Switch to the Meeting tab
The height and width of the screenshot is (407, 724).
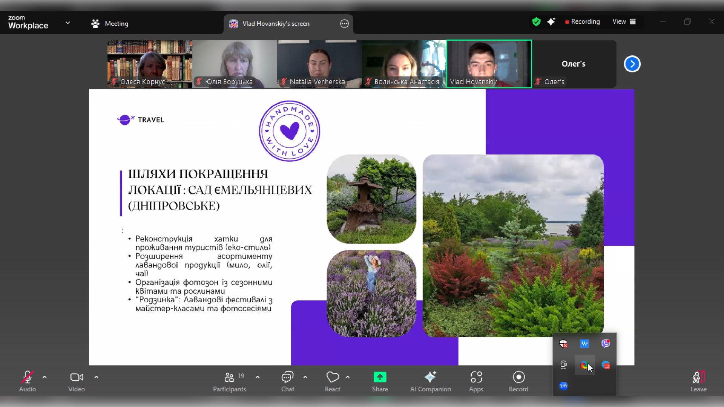tap(110, 23)
